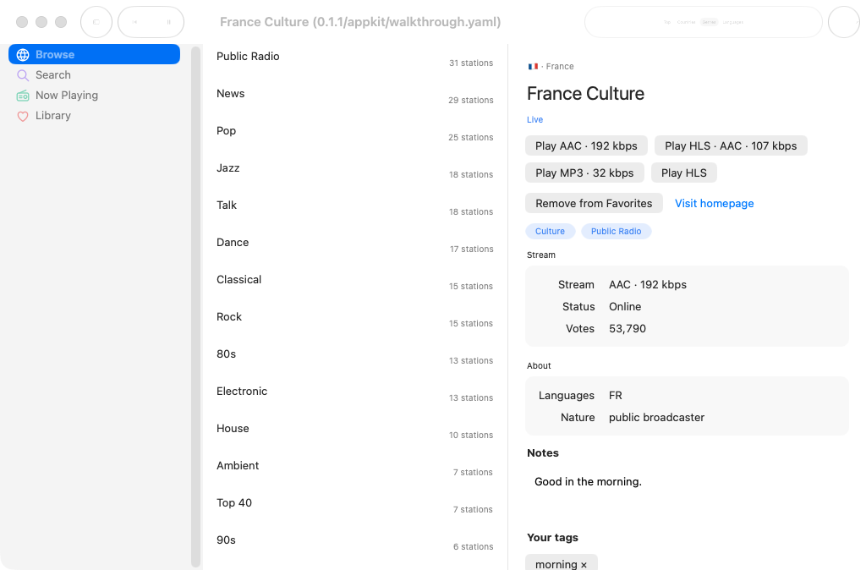866x570 pixels.
Task: Click the Languages value FR
Action: 616,396
